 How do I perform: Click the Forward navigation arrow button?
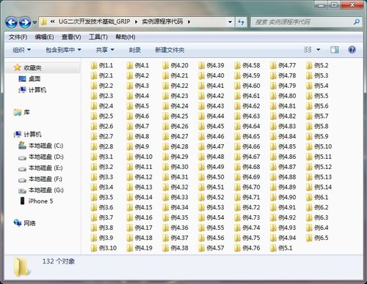tap(25, 23)
